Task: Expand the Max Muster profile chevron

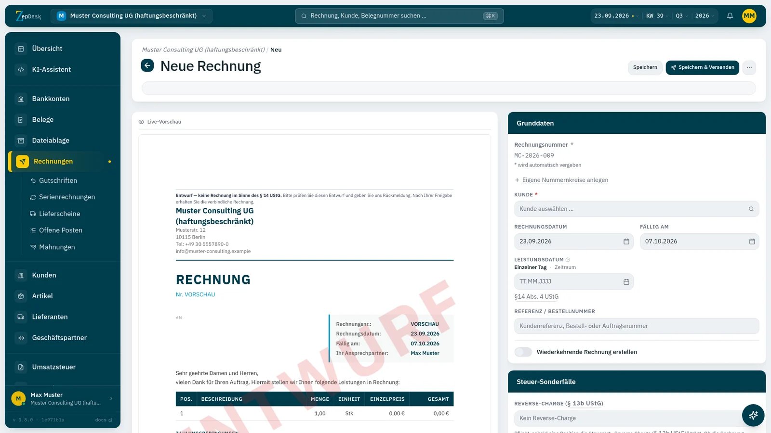Action: 111,398
